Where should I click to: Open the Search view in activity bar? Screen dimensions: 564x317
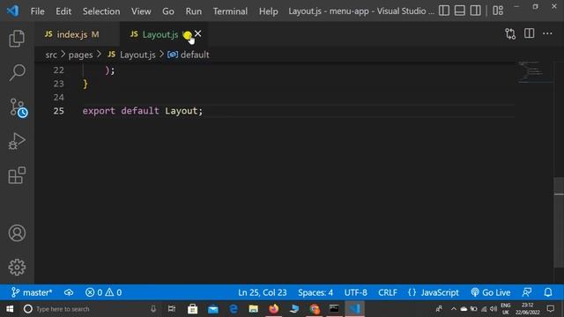pos(17,73)
